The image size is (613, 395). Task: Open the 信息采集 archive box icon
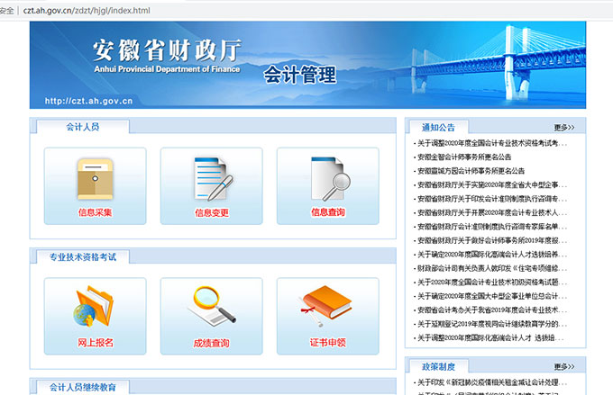(95, 179)
